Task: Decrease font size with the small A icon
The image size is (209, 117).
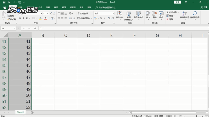Action: point(54,14)
